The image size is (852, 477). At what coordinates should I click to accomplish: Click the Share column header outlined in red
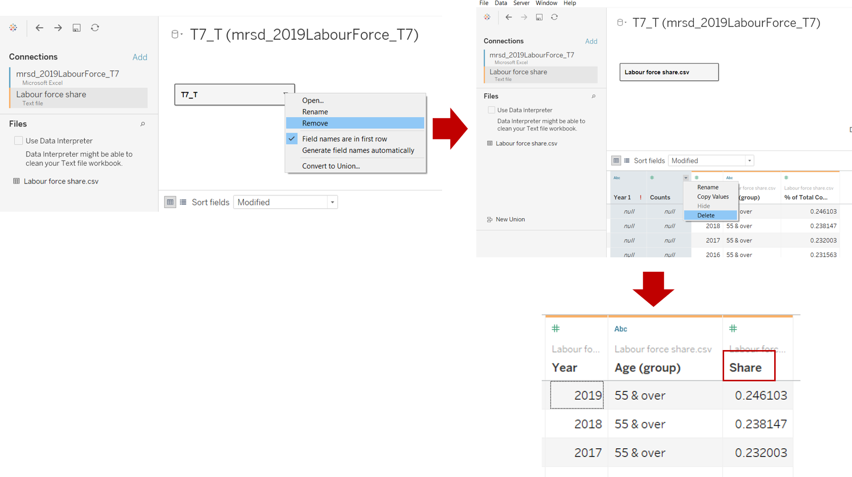click(x=745, y=367)
